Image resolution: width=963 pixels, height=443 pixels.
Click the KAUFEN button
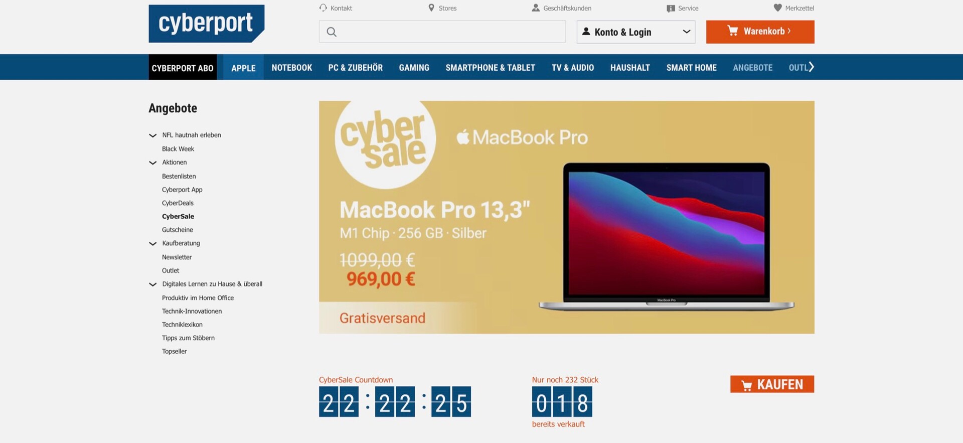(x=772, y=384)
